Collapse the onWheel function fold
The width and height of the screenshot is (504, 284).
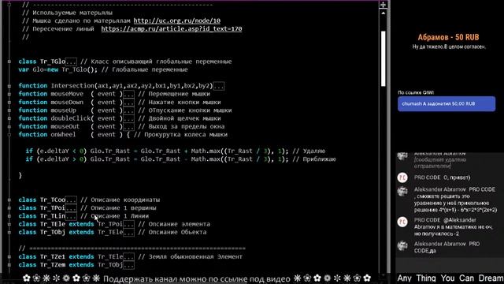(x=9, y=135)
